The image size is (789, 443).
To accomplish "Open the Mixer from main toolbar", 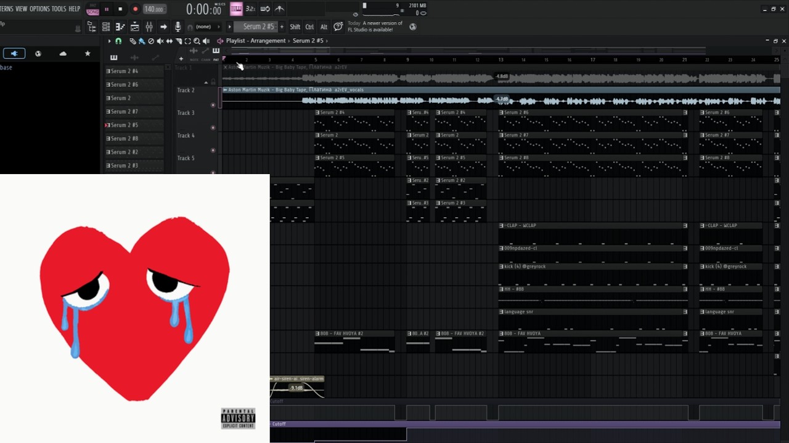I will tap(149, 26).
